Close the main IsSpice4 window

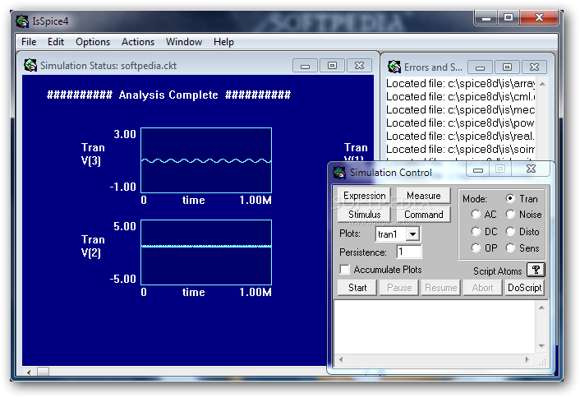point(539,17)
